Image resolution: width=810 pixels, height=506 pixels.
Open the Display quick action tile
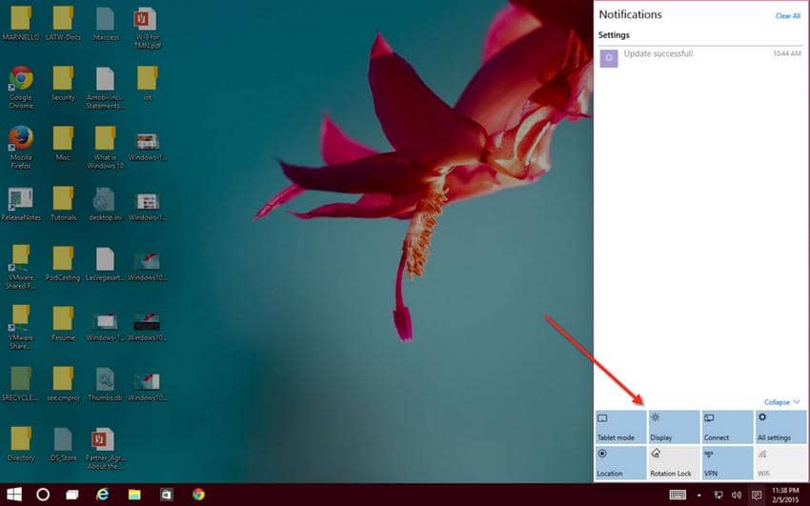coord(674,427)
